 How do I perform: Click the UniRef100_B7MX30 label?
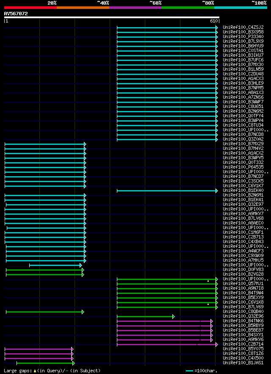pos(243,64)
